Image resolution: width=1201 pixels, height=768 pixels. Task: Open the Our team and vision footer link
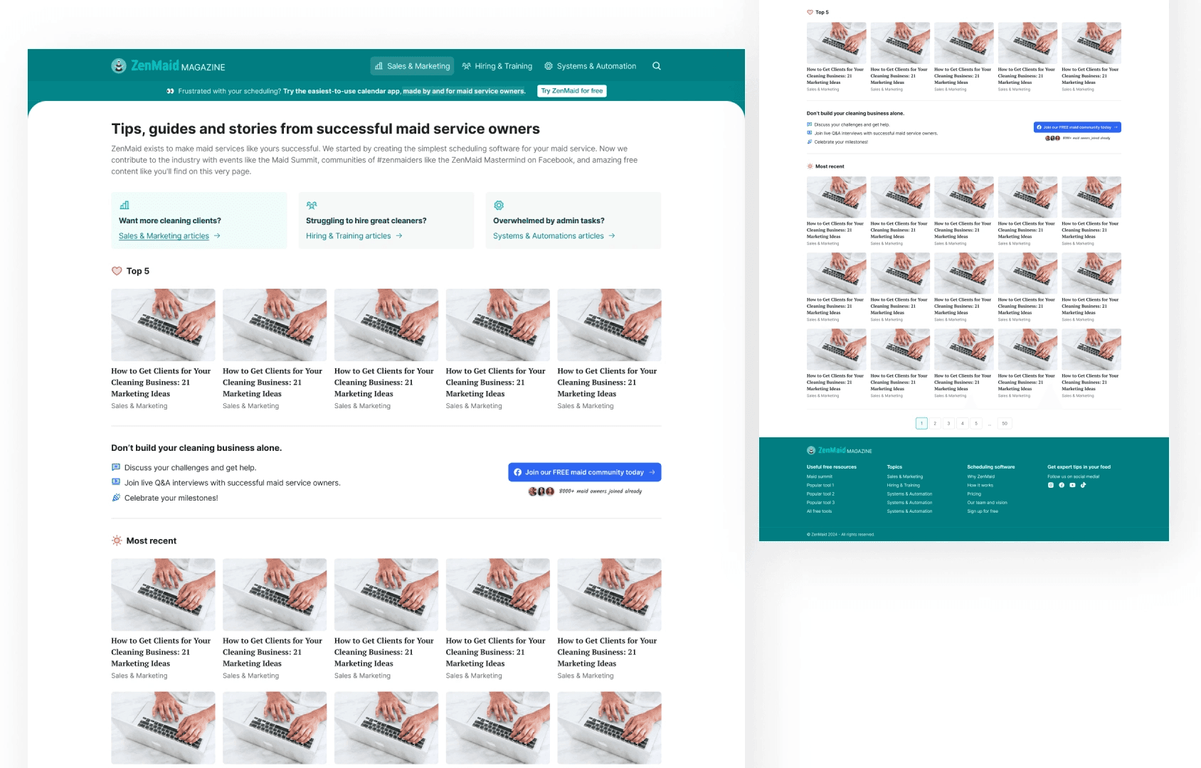pyautogui.click(x=988, y=502)
